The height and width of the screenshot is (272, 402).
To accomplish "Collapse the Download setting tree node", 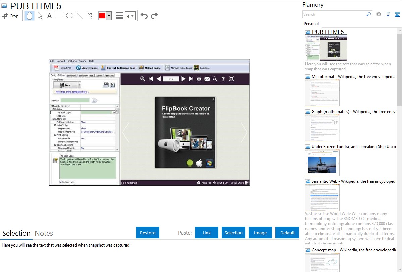I will [x=55, y=145].
